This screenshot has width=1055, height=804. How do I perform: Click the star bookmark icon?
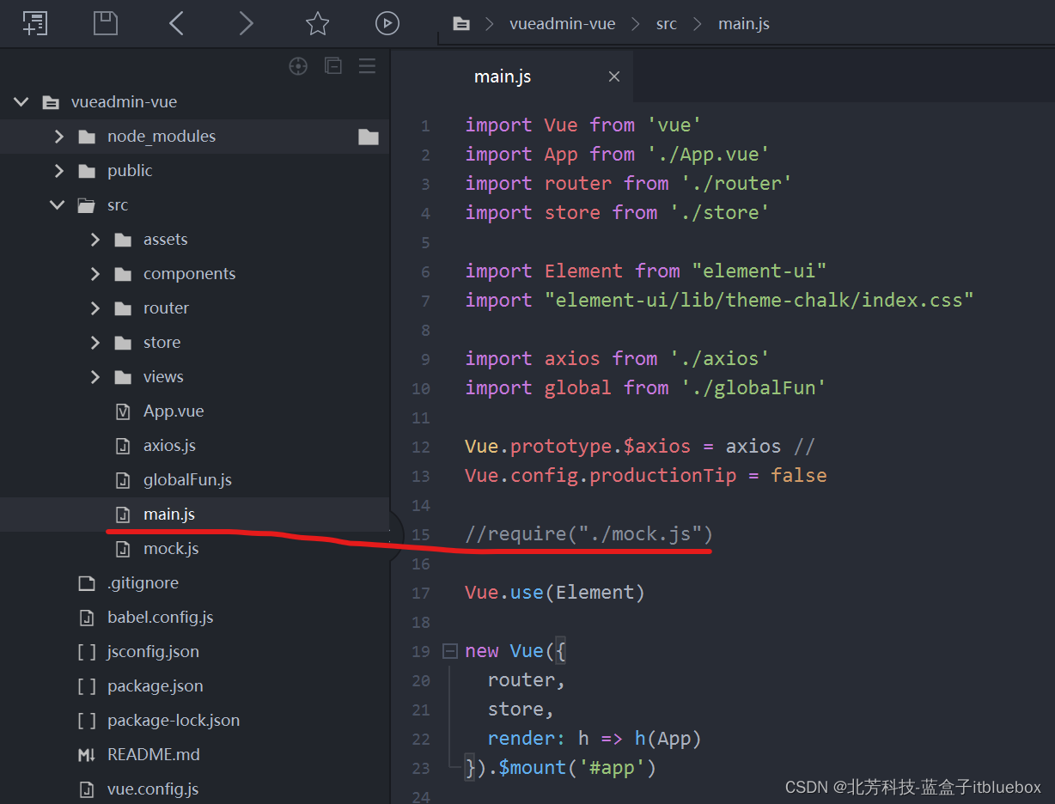[x=318, y=23]
